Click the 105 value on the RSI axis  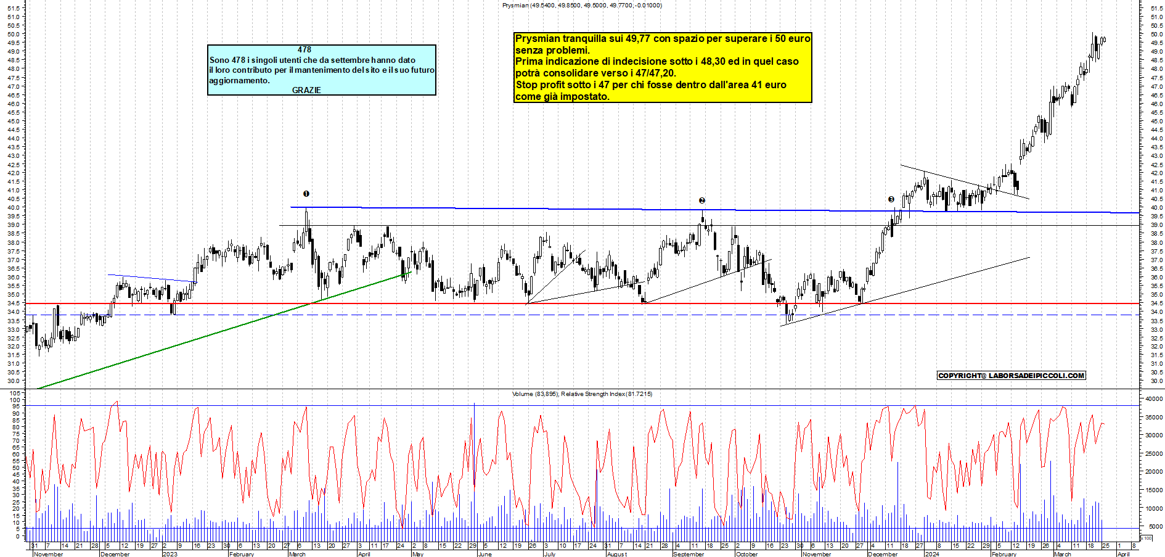click(x=15, y=392)
